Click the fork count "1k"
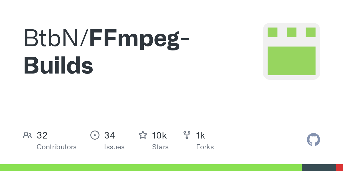 200,135
